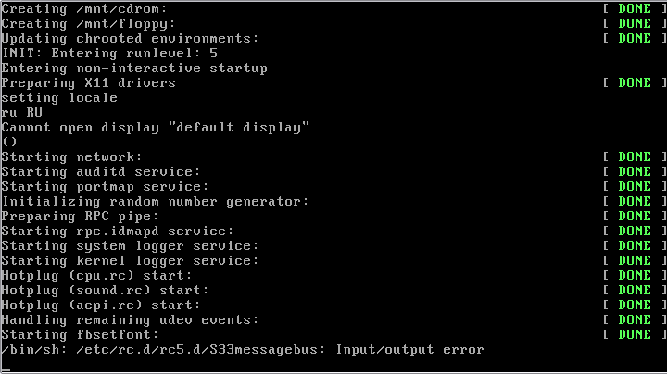Click the DONE status for the auditd service
667x374 pixels.
[x=635, y=171]
